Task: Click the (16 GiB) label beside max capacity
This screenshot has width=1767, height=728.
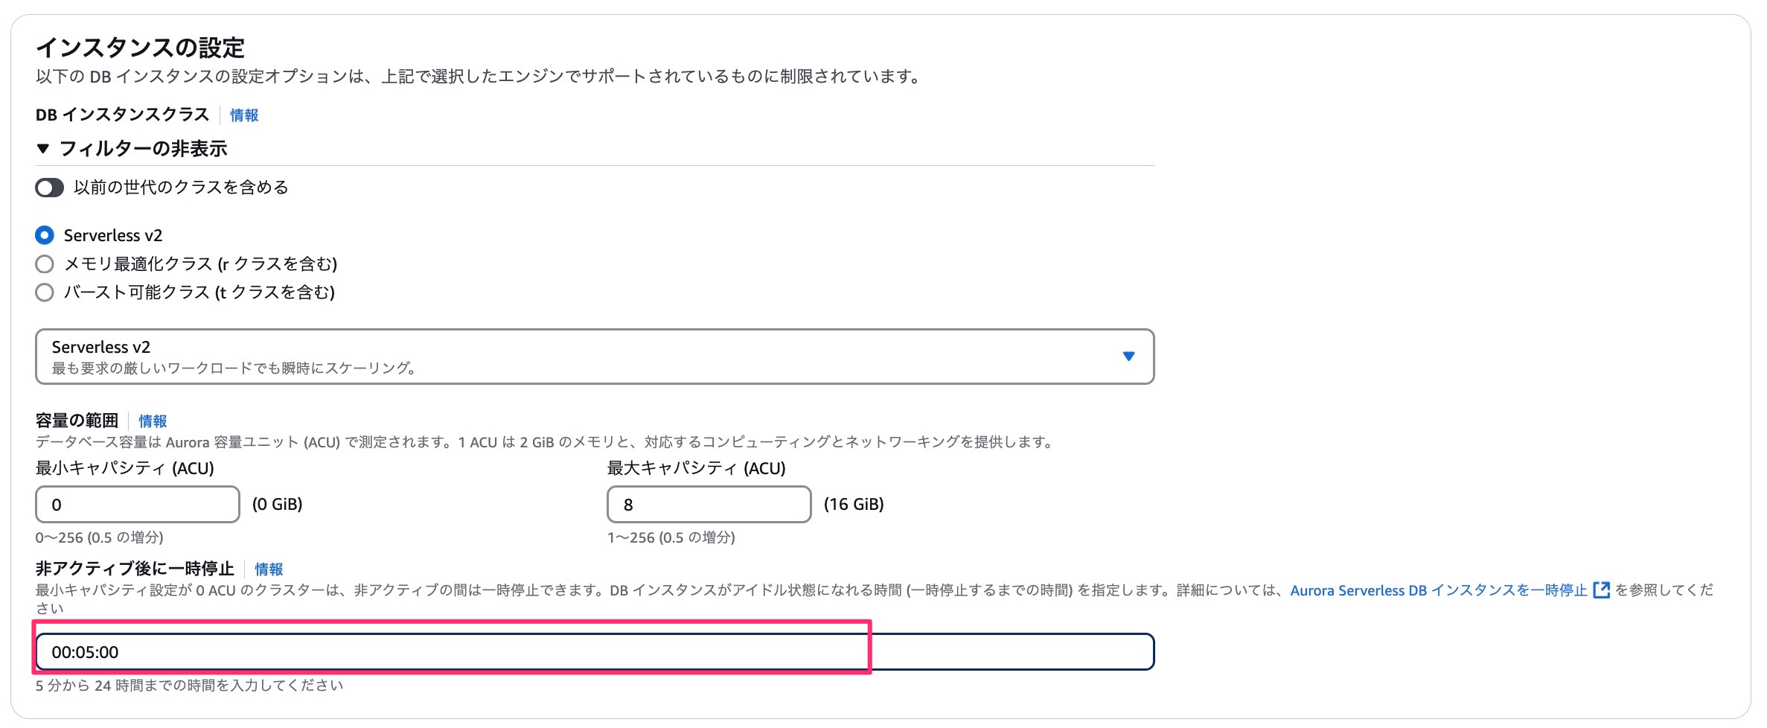Action: pos(854,505)
